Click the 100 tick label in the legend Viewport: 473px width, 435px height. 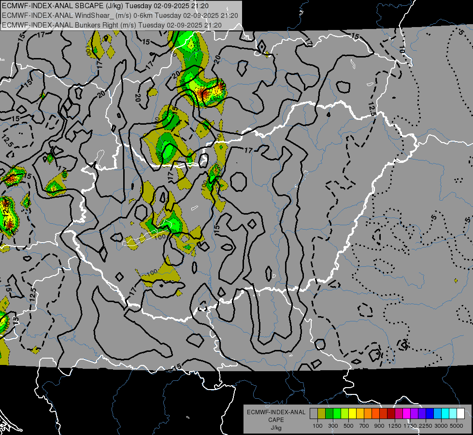(x=317, y=426)
